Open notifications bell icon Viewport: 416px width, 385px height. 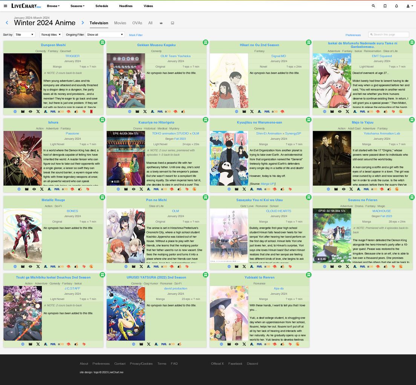(396, 6)
